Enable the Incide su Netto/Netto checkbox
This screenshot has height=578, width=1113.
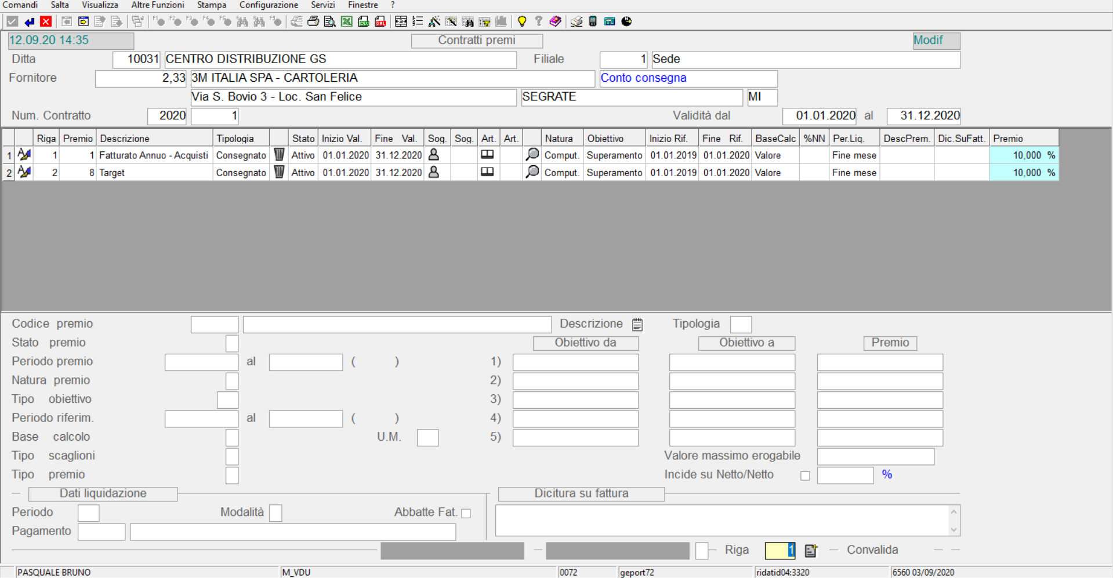pyautogui.click(x=805, y=475)
